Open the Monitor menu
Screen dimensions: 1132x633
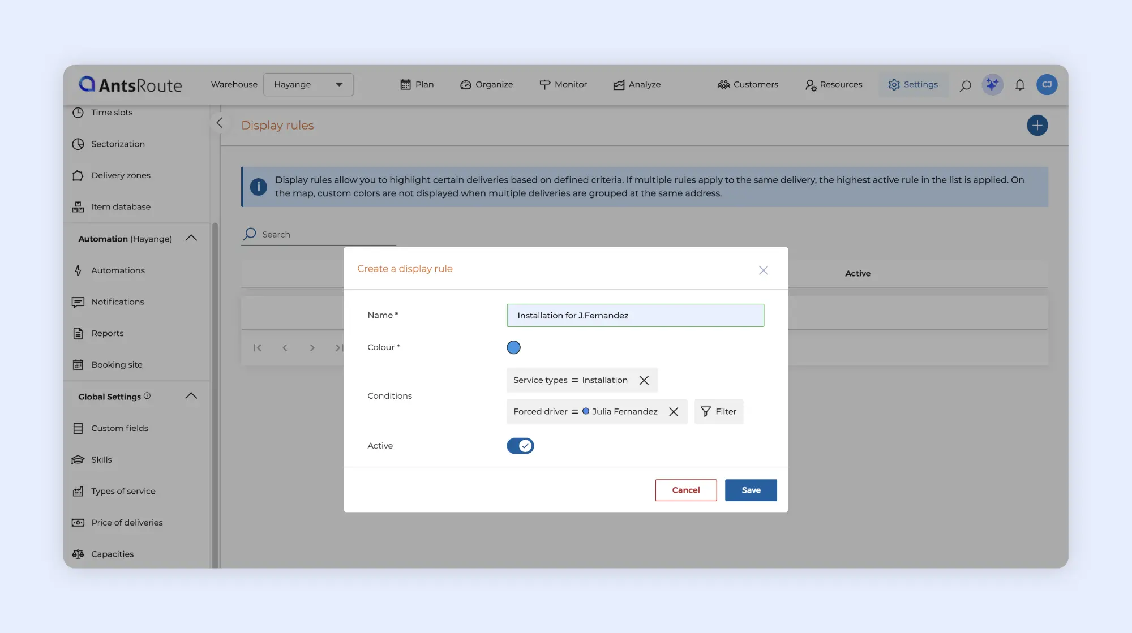(563, 85)
